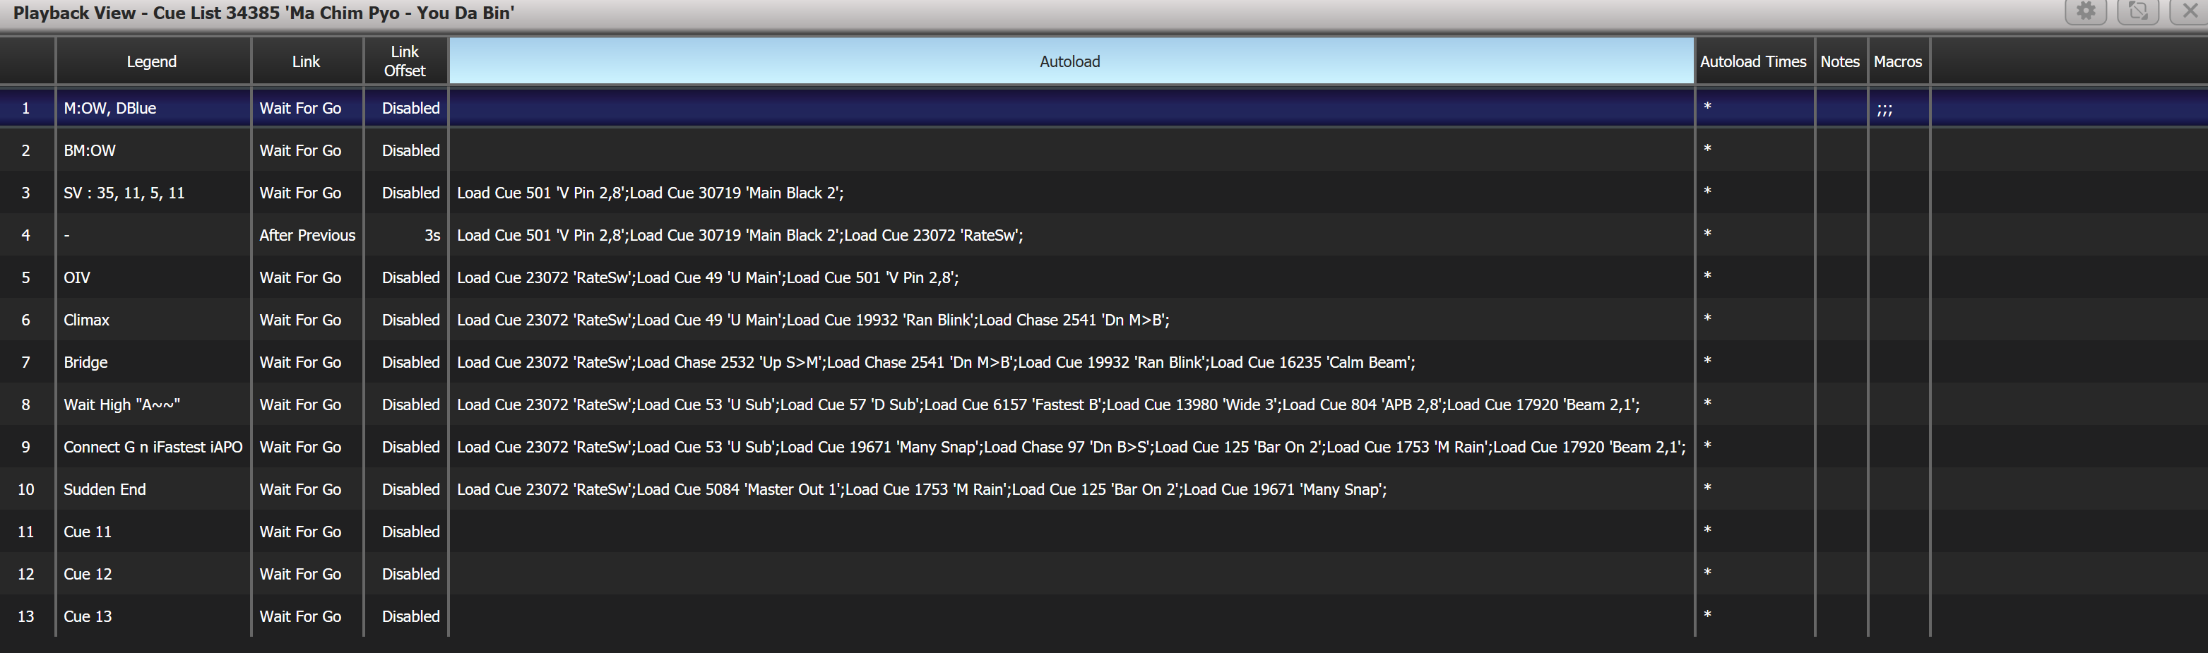This screenshot has height=653, width=2208.
Task: Click the 'Sudden End' cue legend
Action: click(x=153, y=489)
